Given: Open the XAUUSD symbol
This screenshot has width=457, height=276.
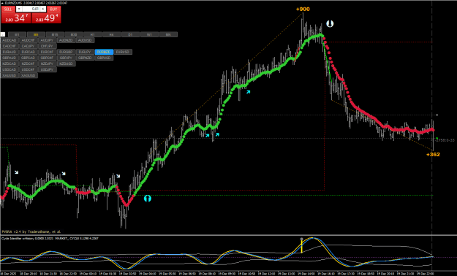Looking at the screenshot, I should point(10,75).
